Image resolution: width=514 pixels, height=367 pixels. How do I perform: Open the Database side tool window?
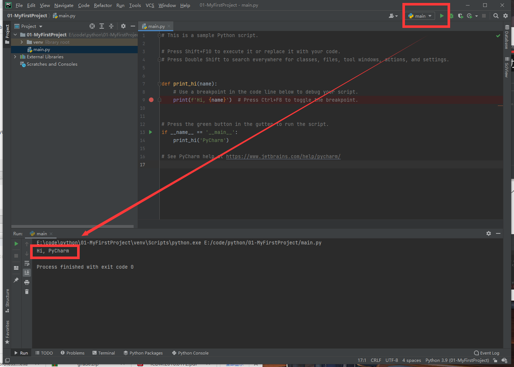coord(507,37)
